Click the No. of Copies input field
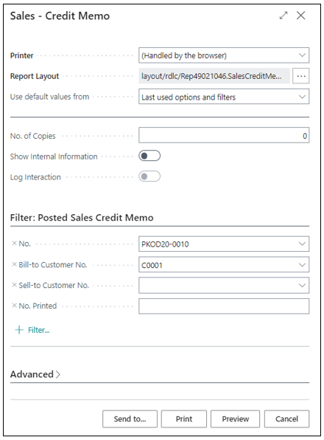The image size is (324, 440). 224,136
